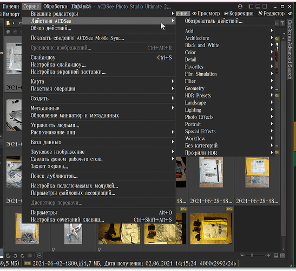Switch to Редактор edit mode
The width and height of the screenshot is (296, 271).
click(x=272, y=14)
